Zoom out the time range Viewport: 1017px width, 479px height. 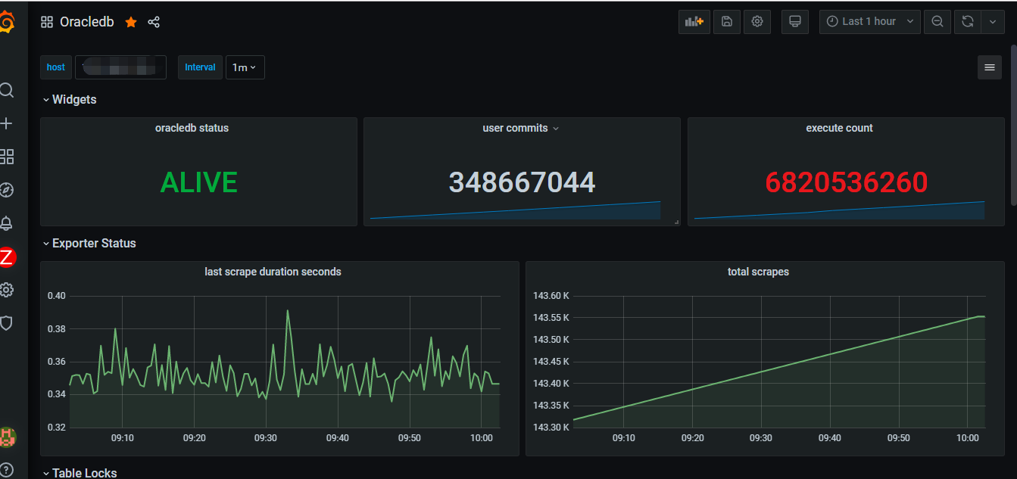pos(937,22)
